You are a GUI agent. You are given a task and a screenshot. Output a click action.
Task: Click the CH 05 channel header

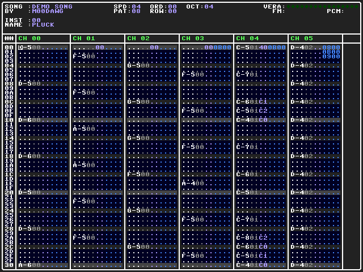pos(302,39)
